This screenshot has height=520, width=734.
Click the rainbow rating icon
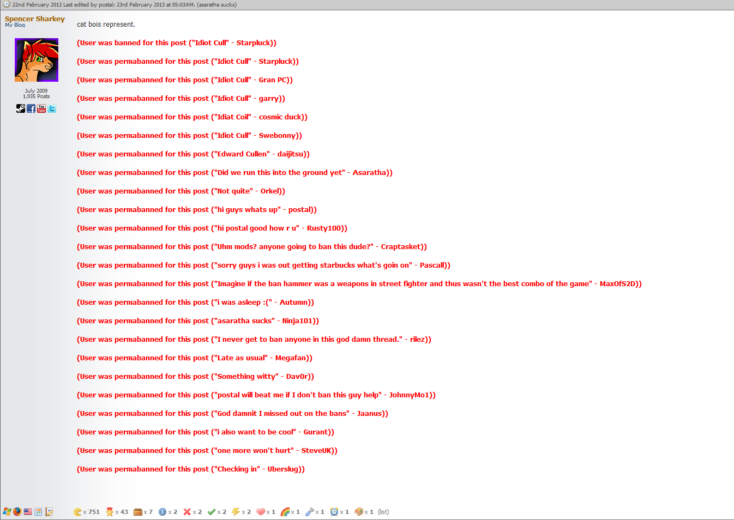pos(285,512)
